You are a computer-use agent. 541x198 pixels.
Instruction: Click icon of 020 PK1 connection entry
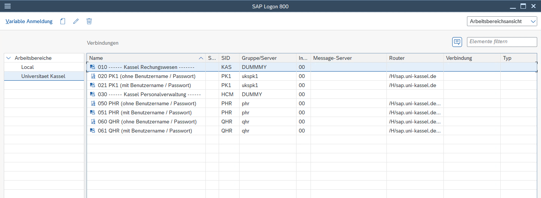tap(93, 76)
